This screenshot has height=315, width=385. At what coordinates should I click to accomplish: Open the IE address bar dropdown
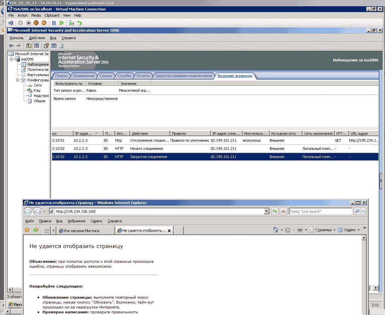point(267,211)
